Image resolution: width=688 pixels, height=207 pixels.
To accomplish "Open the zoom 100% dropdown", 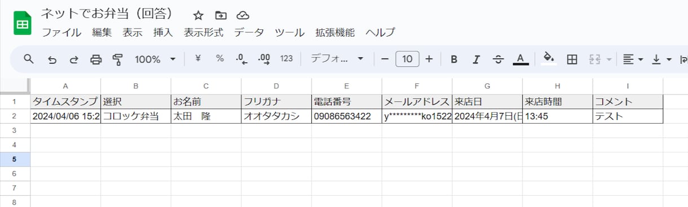I will [x=155, y=59].
